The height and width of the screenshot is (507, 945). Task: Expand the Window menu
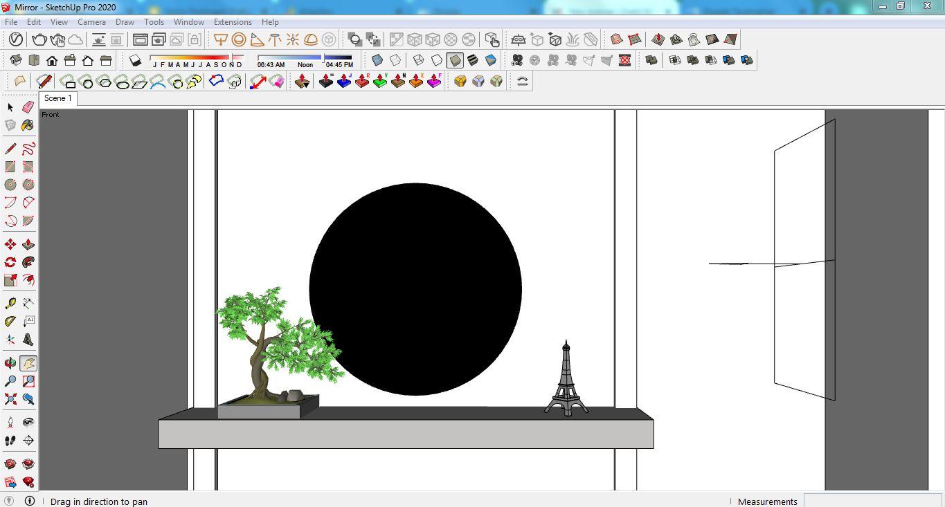(188, 22)
